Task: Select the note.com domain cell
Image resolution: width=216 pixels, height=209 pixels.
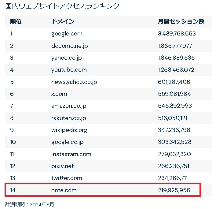Action: pos(64,190)
